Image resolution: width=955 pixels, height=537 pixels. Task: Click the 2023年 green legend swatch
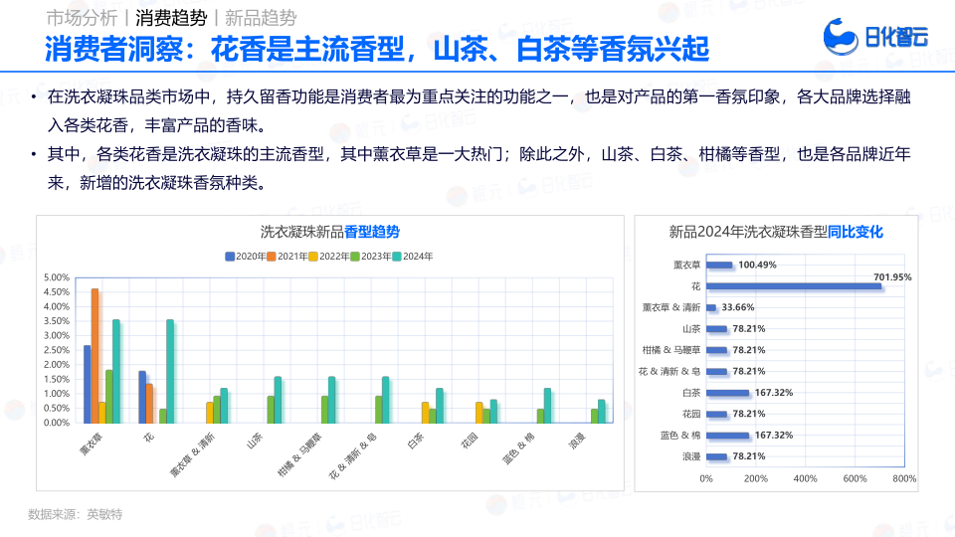pyautogui.click(x=354, y=257)
